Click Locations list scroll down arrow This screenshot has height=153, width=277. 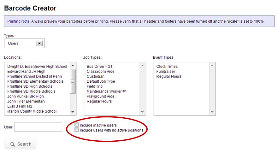73,112
